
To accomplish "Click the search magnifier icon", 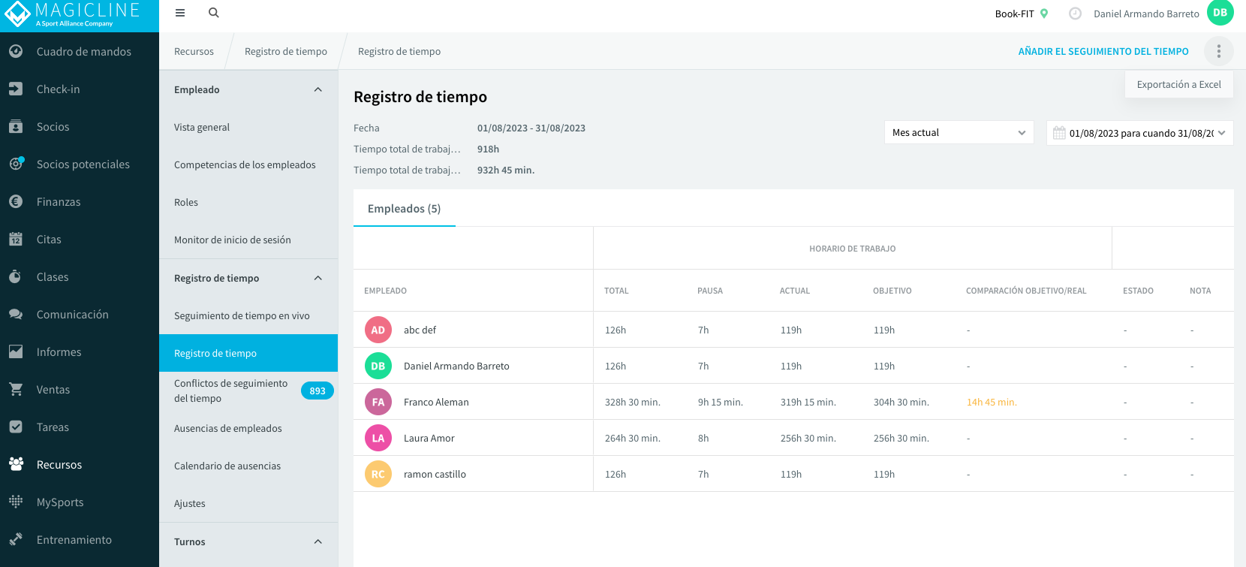I will (214, 13).
